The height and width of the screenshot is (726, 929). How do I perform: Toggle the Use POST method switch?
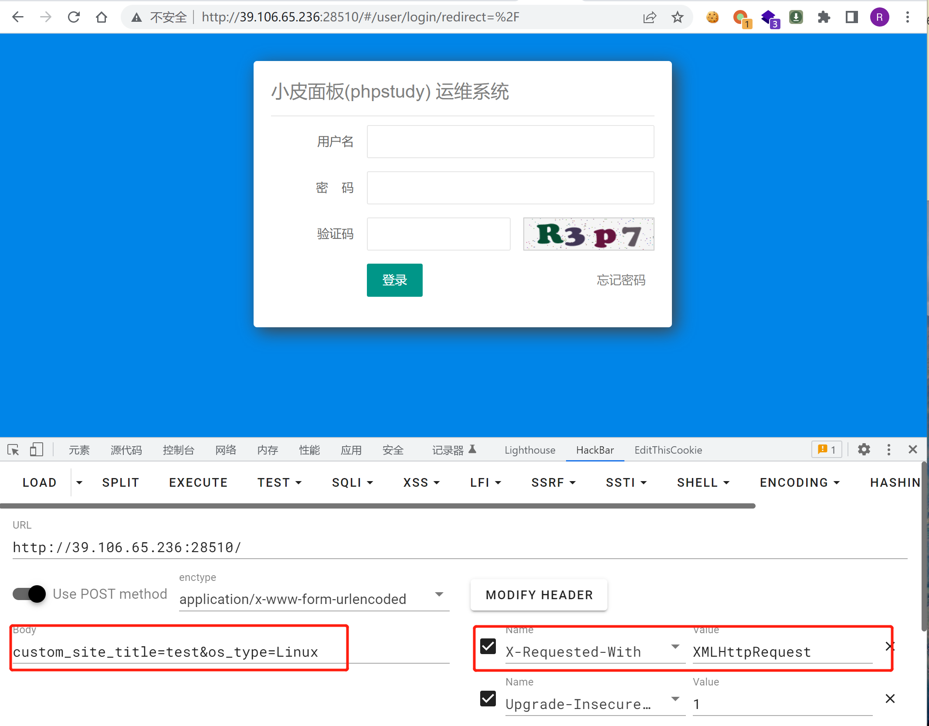[29, 594]
